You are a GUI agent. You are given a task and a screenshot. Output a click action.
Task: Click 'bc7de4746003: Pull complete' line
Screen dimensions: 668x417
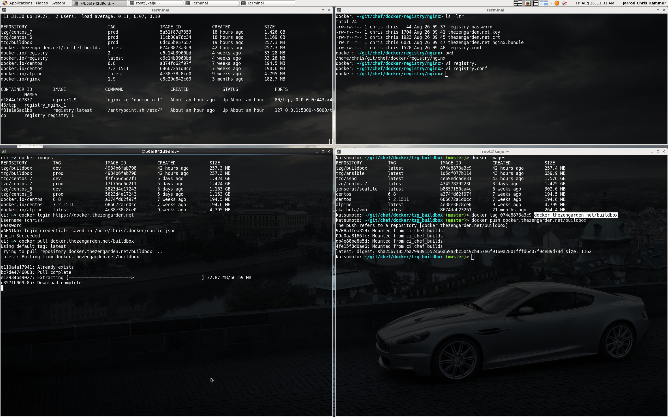click(x=36, y=273)
